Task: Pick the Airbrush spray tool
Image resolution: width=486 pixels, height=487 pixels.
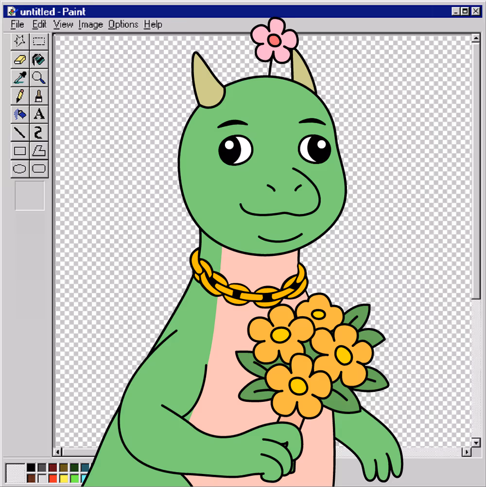Action: point(20,114)
